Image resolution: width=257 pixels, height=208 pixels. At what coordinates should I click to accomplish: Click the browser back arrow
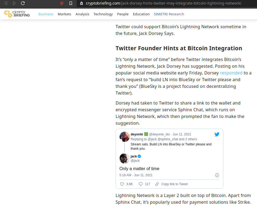coord(6,3)
